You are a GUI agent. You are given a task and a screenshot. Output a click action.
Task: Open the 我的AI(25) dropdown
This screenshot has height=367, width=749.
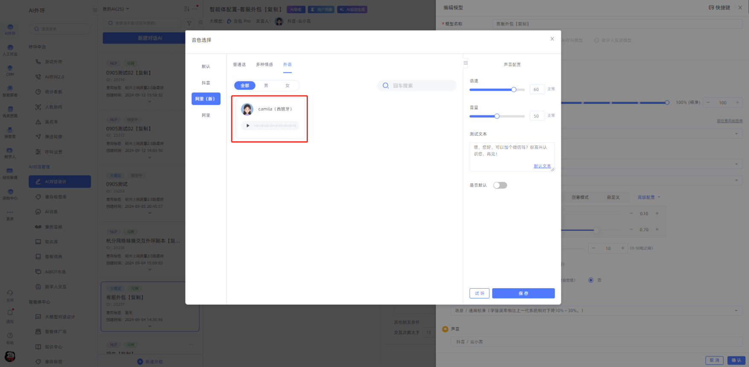click(116, 9)
